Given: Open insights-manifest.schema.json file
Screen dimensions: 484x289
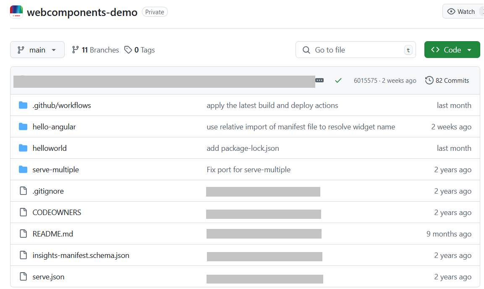Looking at the screenshot, I should pos(81,255).
